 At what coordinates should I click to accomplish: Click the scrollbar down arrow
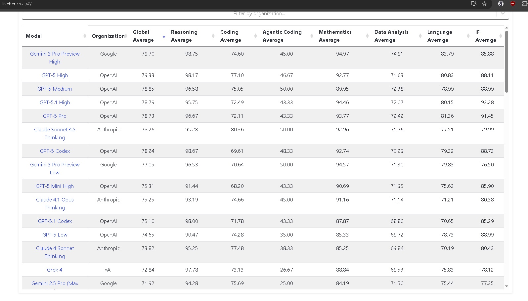(506, 286)
